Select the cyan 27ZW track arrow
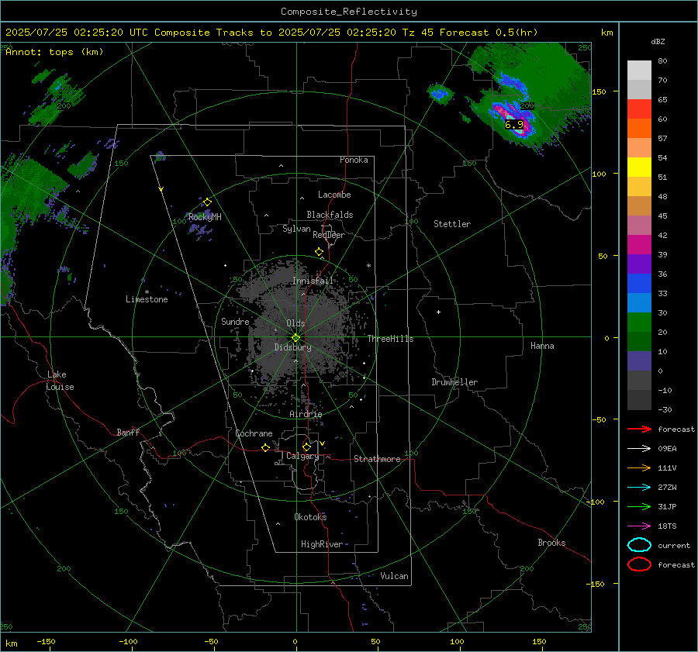Viewport: 698px width, 652px height. pos(639,488)
